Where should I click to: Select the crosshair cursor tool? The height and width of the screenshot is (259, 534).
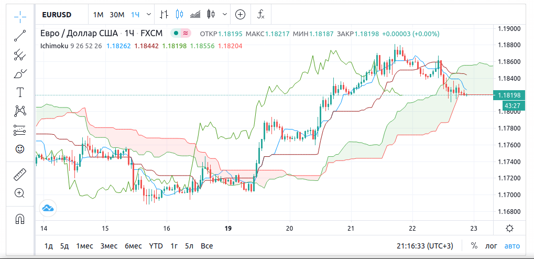[x=20, y=16]
